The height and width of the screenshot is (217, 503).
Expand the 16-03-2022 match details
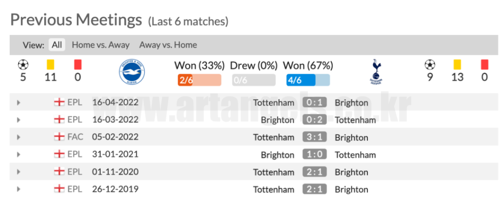pyautogui.click(x=19, y=120)
